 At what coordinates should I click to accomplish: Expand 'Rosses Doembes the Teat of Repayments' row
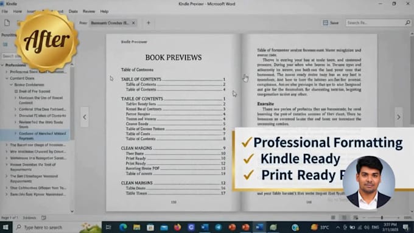pos(7,165)
